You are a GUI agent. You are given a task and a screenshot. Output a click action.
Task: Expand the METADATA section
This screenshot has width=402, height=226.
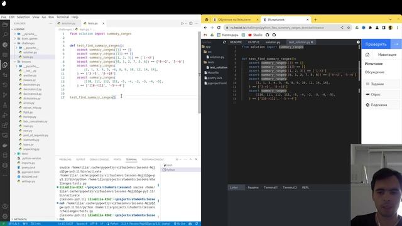20,219
